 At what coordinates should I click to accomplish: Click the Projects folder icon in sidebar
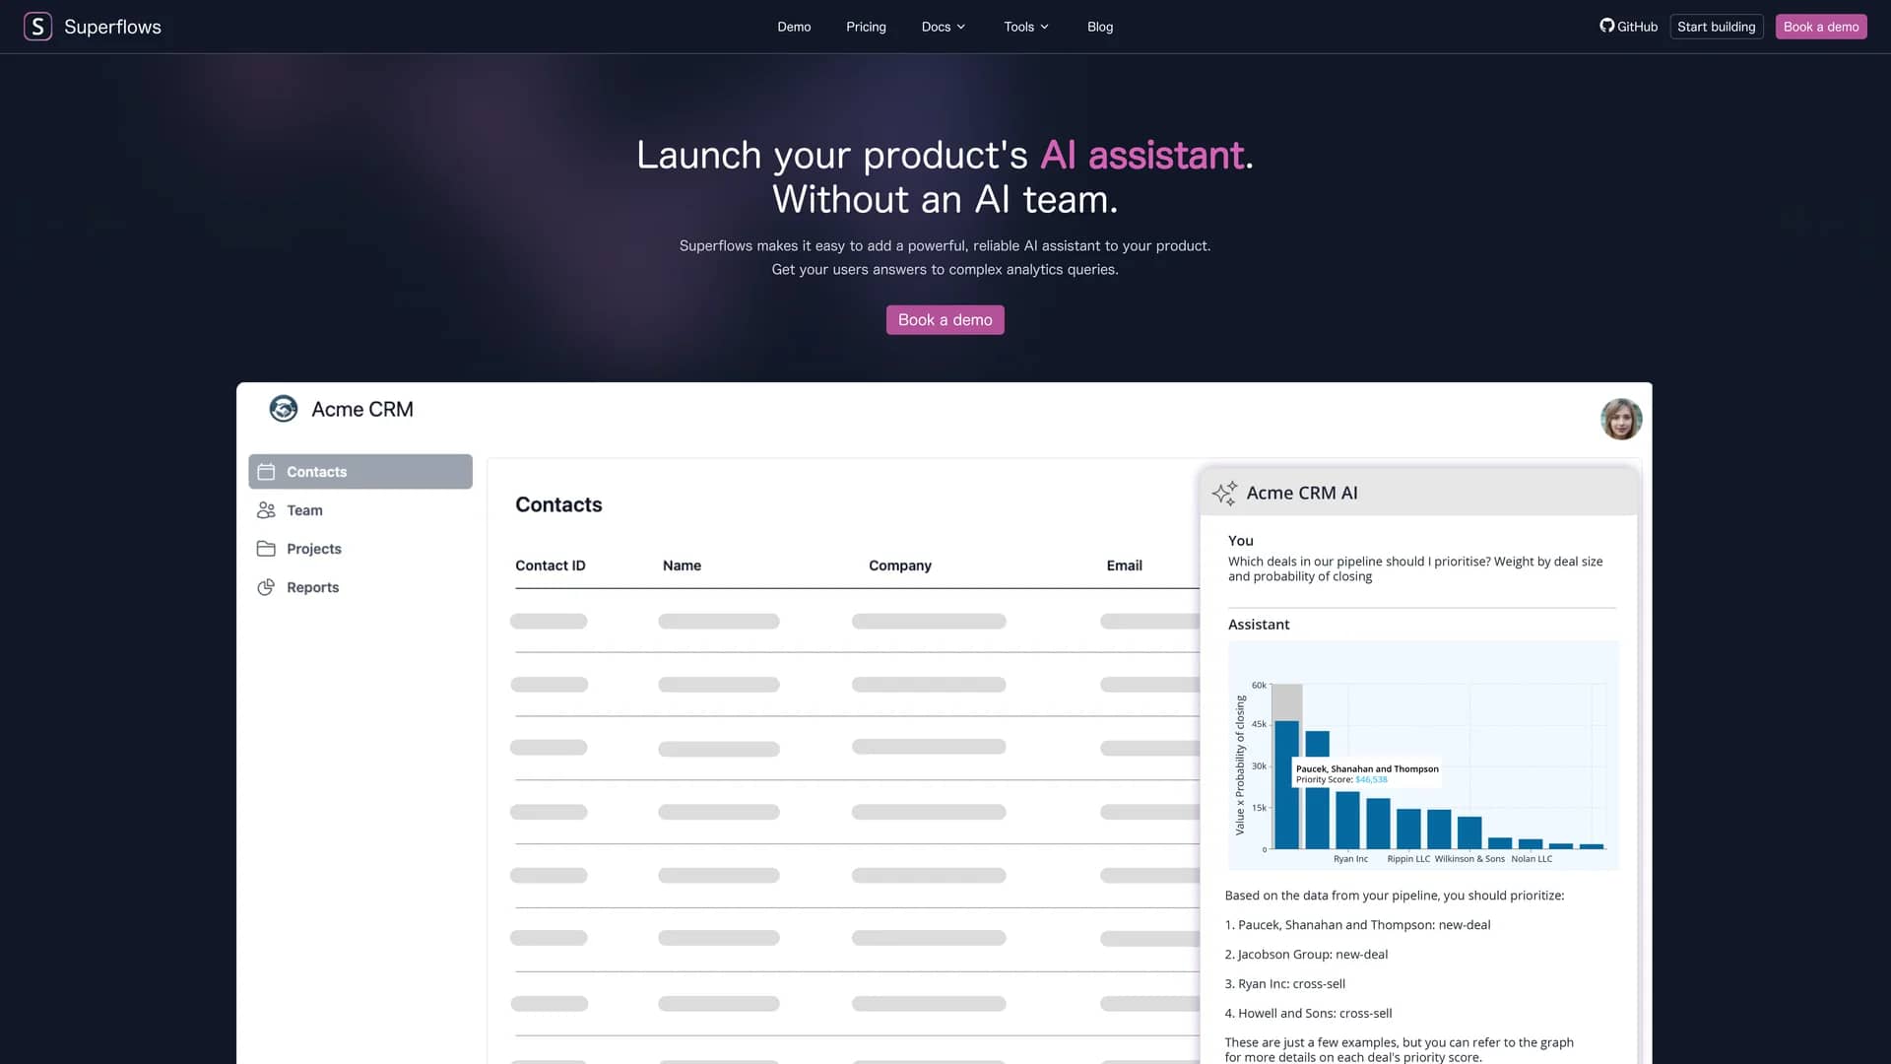tap(266, 549)
